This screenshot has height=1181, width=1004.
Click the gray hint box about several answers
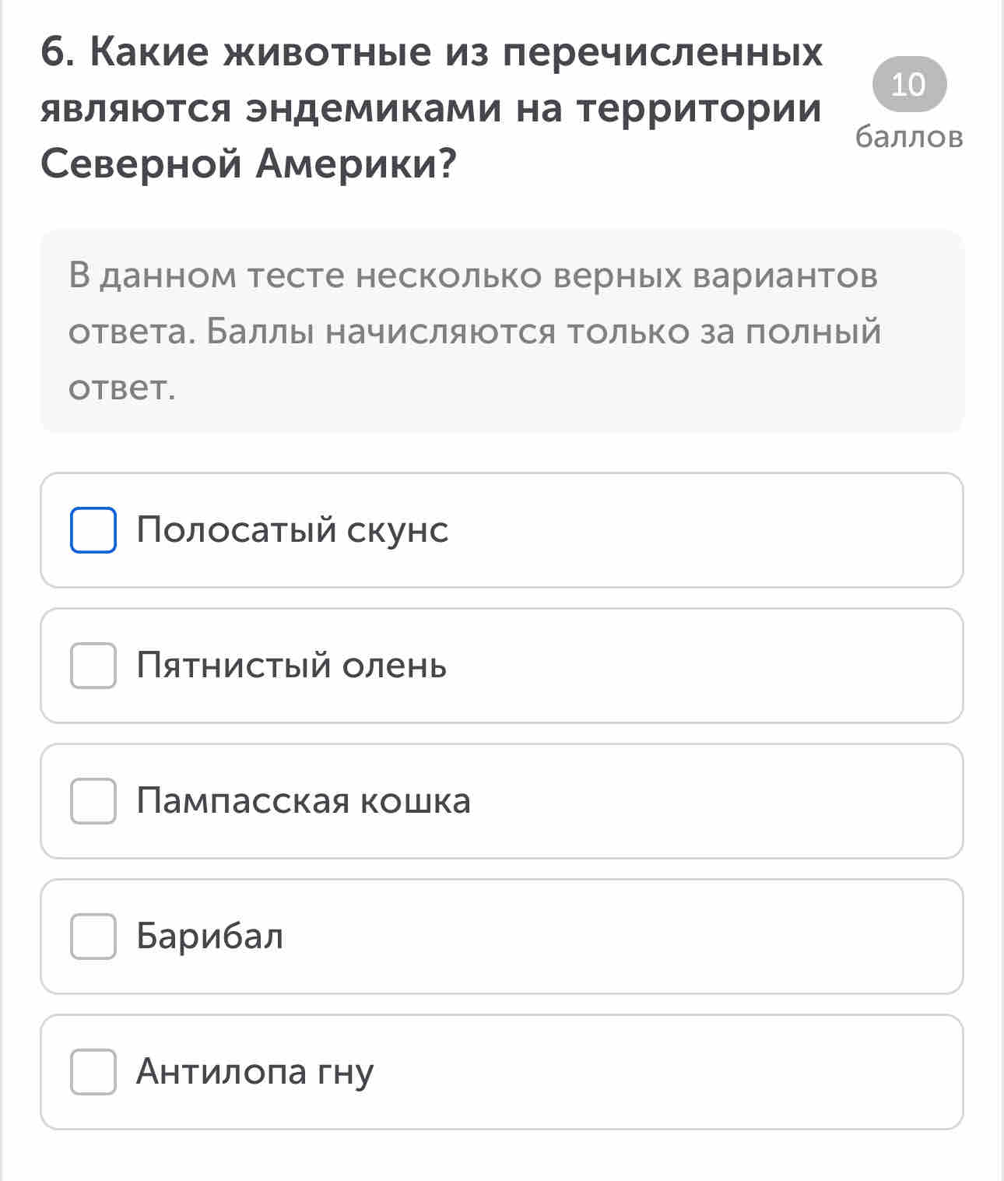point(502,331)
